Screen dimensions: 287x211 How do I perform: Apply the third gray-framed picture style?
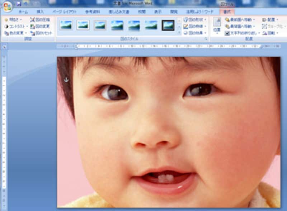[x=100, y=25]
